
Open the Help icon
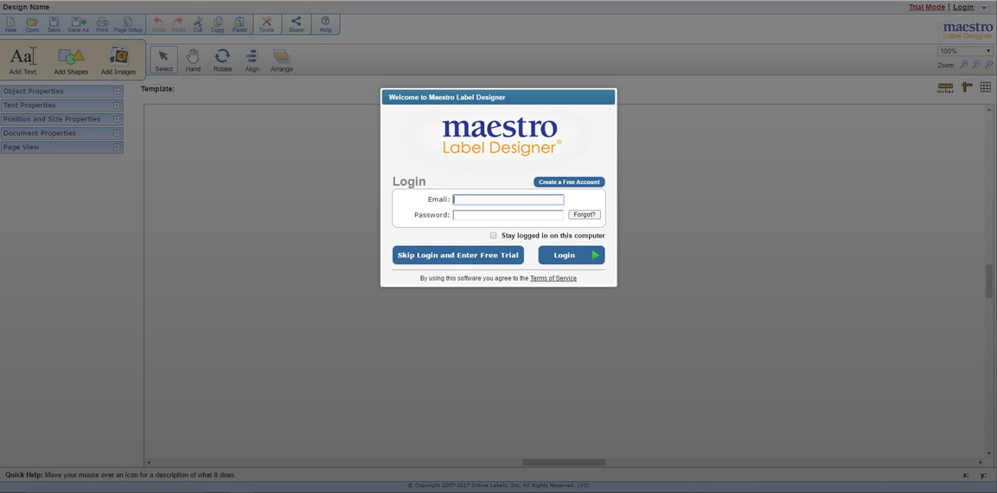pyautogui.click(x=325, y=24)
